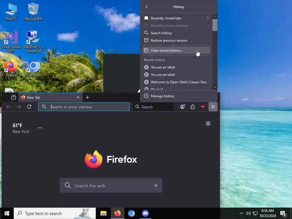Image resolution: width=292 pixels, height=219 pixels.
Task: Select Chromium desktop shortcut
Action: (33, 69)
